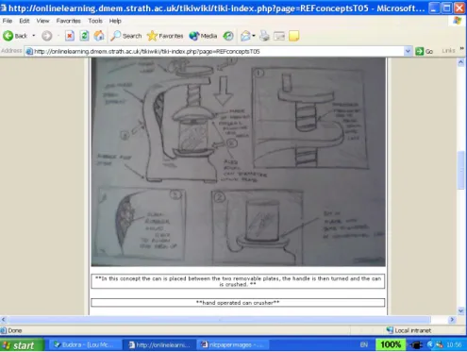
Task: Click the horizontal scrollbar left arrow
Action: pos(4,320)
